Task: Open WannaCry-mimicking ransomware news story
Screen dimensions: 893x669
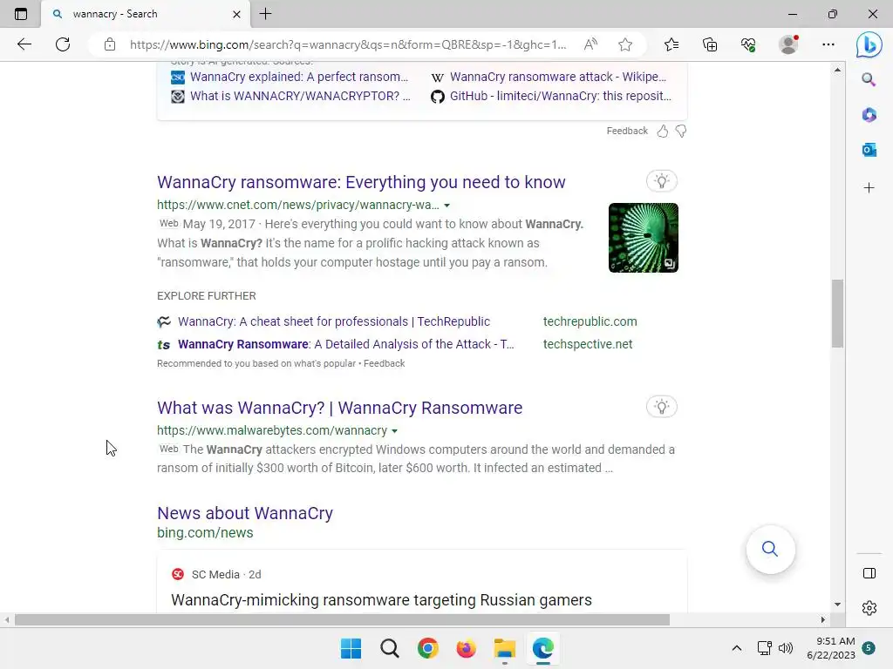Action: pos(382,600)
